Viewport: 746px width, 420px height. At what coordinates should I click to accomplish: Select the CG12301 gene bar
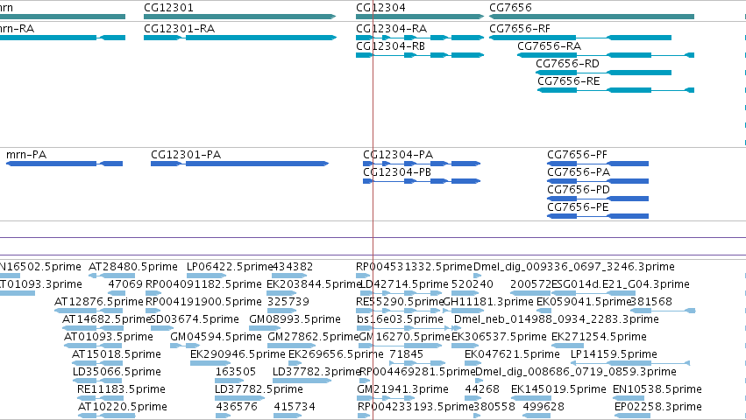coord(240,17)
